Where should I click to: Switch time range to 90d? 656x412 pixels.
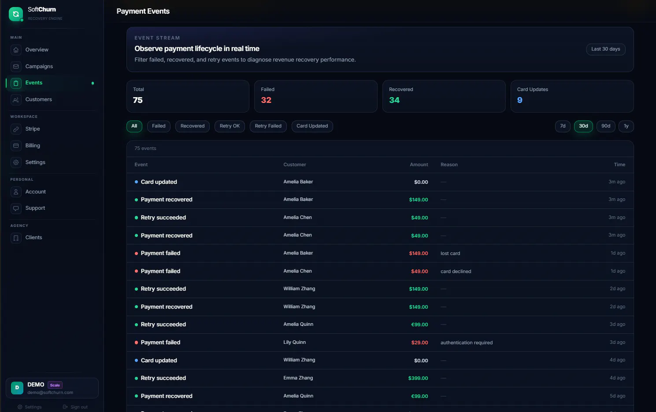606,126
